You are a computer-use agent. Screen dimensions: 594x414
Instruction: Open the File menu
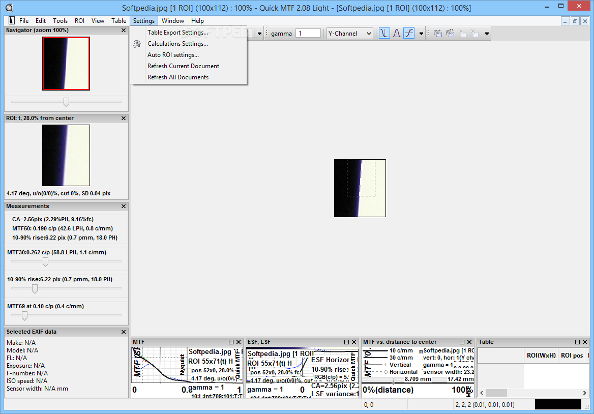pos(24,21)
